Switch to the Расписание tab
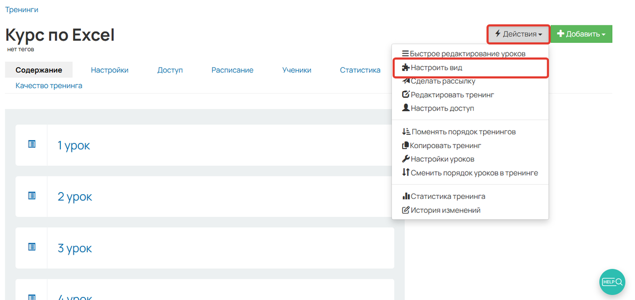Image resolution: width=635 pixels, height=300 pixels. pos(232,70)
